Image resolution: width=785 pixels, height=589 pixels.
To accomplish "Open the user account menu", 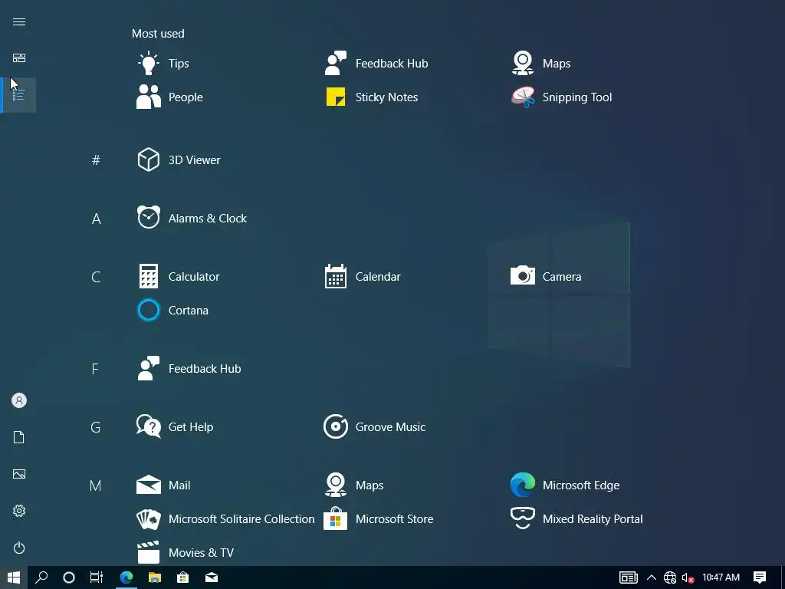I will coord(19,400).
